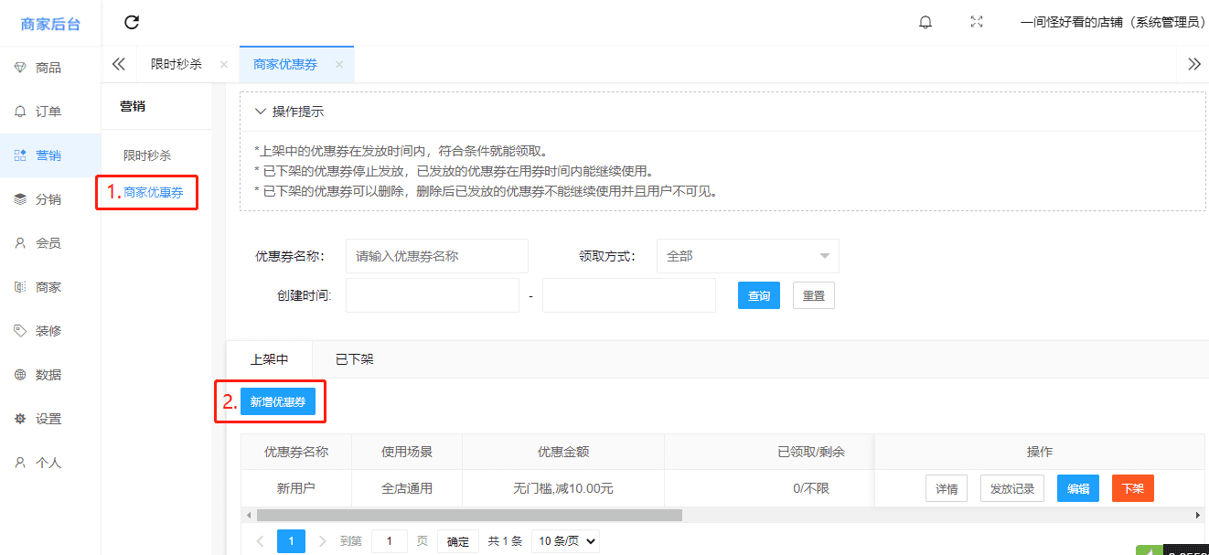The width and height of the screenshot is (1209, 555).
Task: Open 设置 in sidebar
Action: 48,419
